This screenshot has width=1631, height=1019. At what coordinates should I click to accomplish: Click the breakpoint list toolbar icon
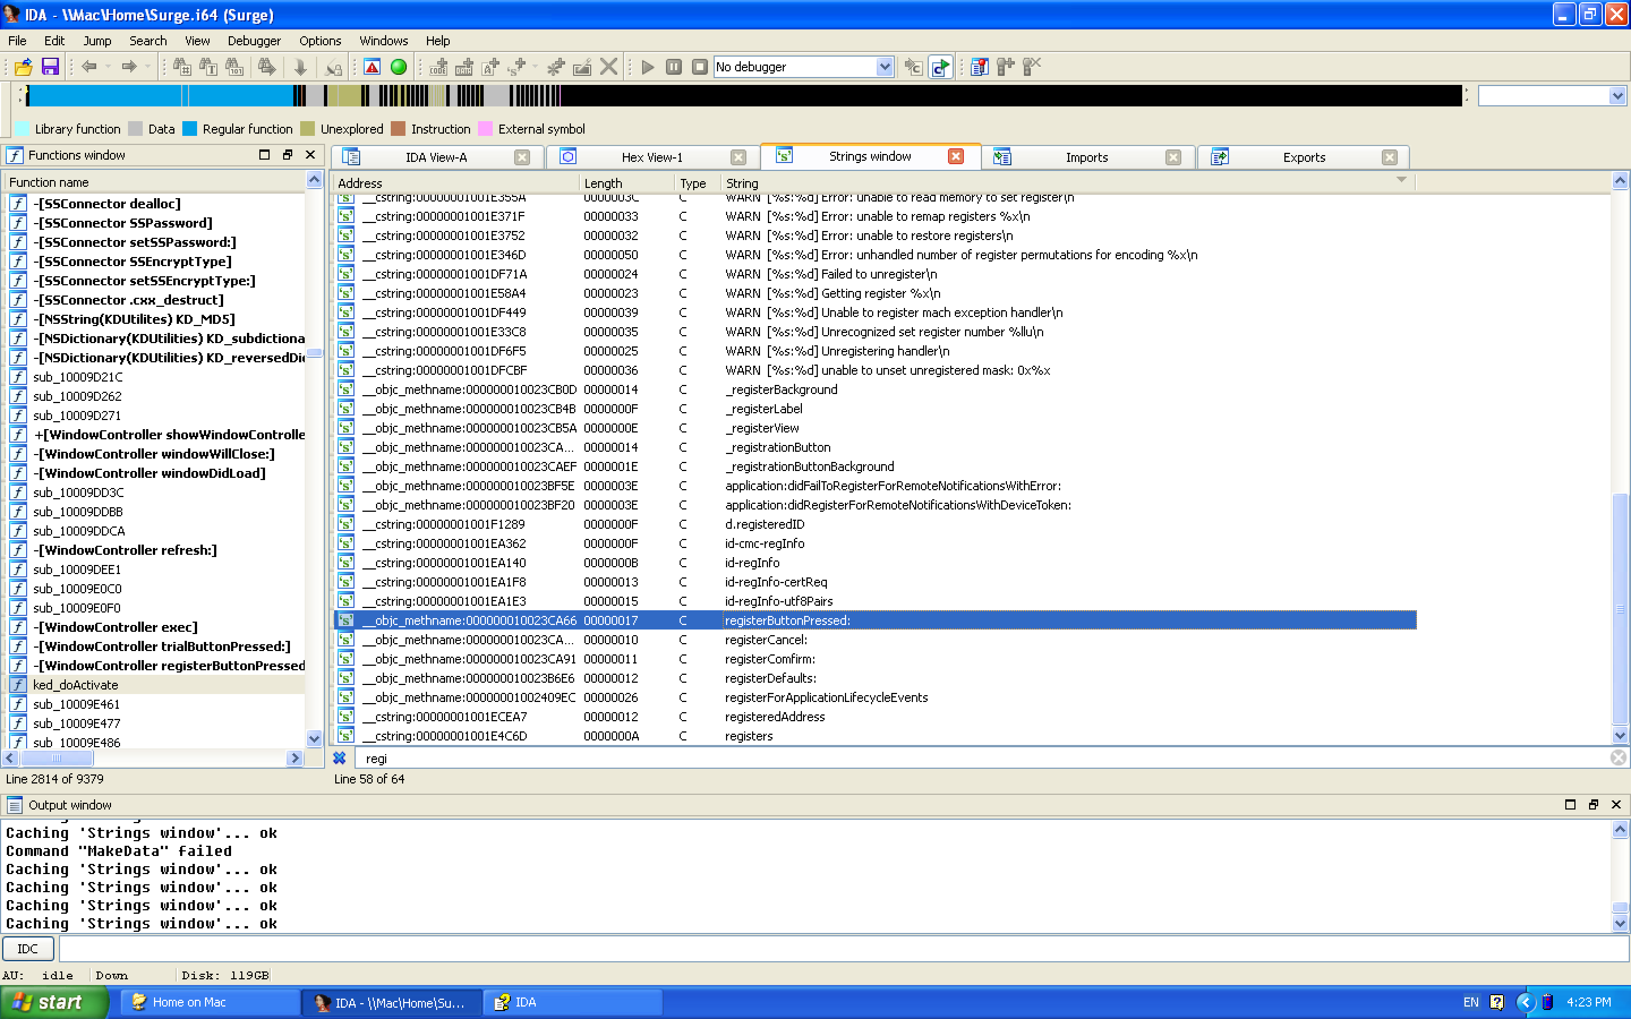(x=981, y=67)
